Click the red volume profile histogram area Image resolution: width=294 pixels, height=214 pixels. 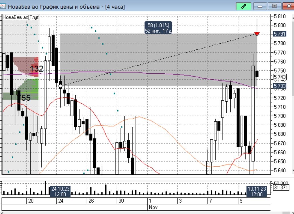[x=26, y=67]
